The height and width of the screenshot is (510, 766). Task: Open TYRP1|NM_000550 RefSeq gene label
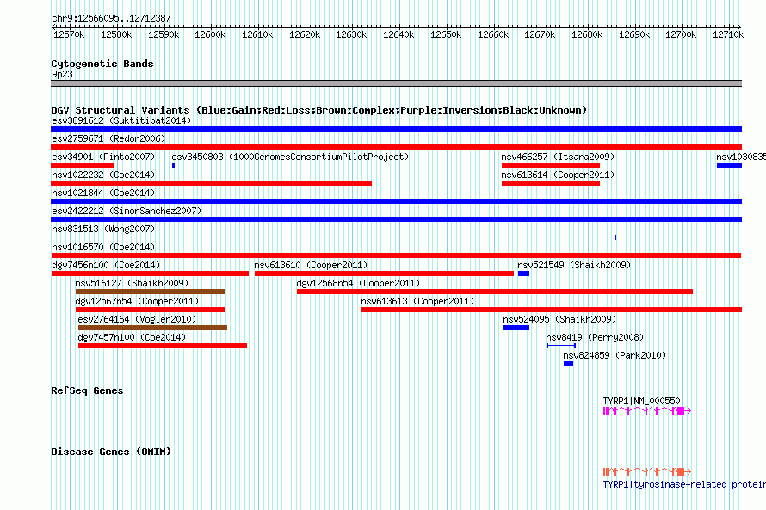click(x=641, y=401)
